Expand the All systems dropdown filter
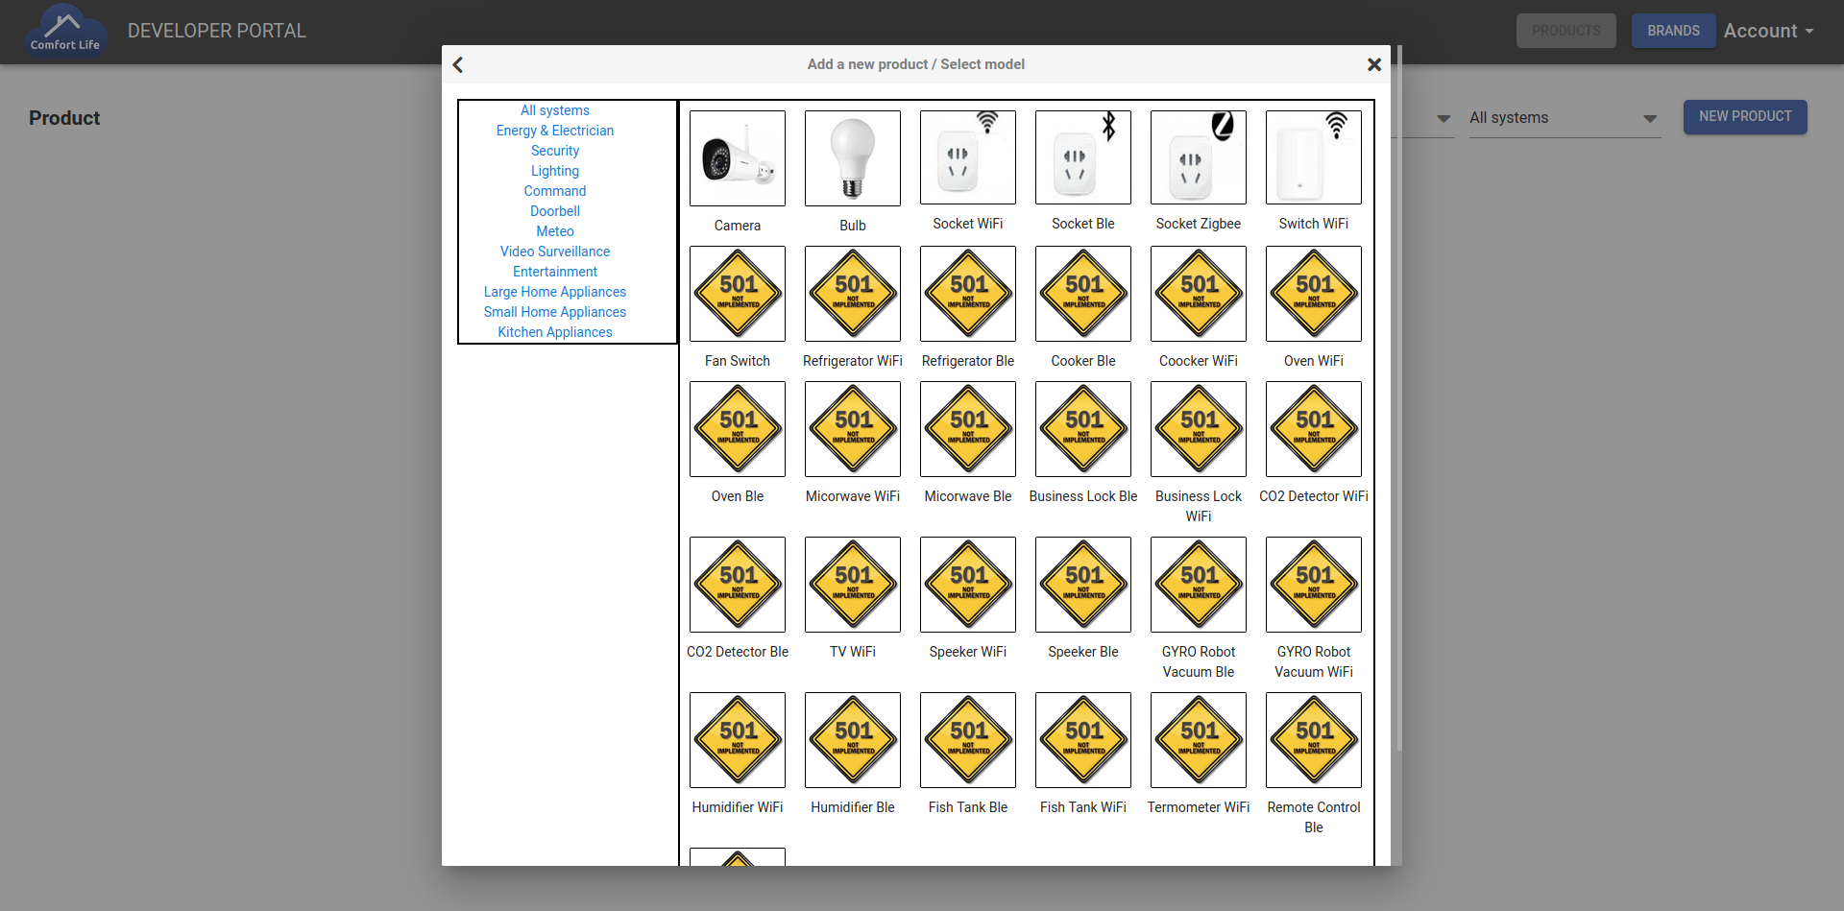Image resolution: width=1844 pixels, height=911 pixels. [1564, 118]
